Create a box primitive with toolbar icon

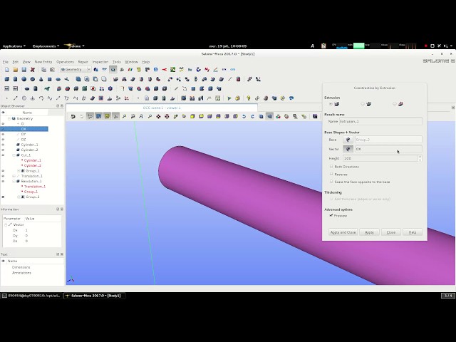click(x=7, y=79)
